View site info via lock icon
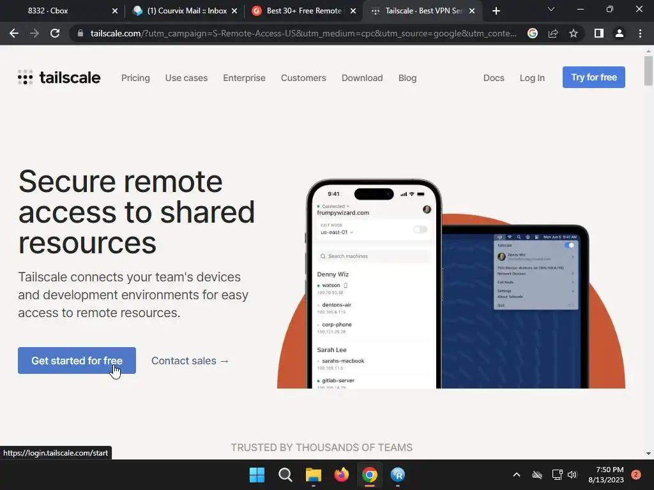The width and height of the screenshot is (654, 490). point(80,33)
